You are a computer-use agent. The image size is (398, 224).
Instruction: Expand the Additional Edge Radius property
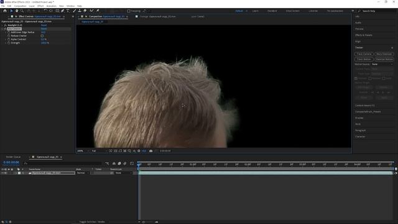[6, 32]
